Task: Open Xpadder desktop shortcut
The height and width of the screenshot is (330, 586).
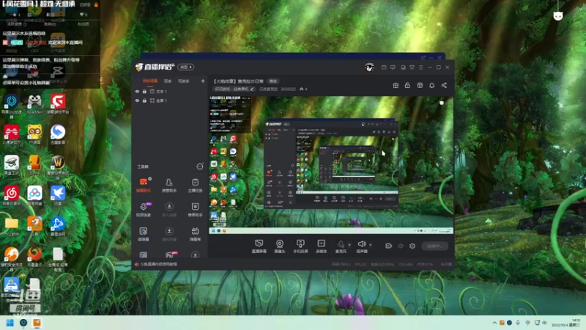Action: coord(34,105)
